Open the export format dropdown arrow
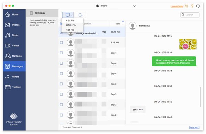 click(x=71, y=15)
